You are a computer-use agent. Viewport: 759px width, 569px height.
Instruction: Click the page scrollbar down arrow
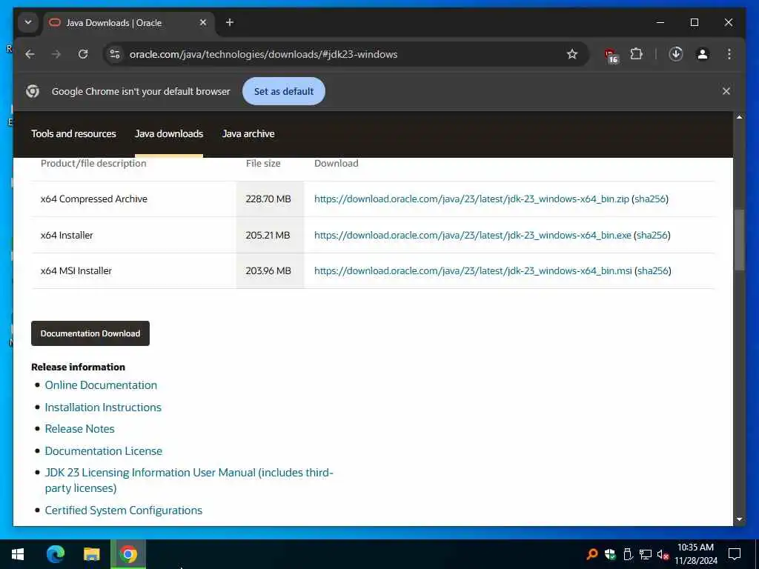point(739,519)
